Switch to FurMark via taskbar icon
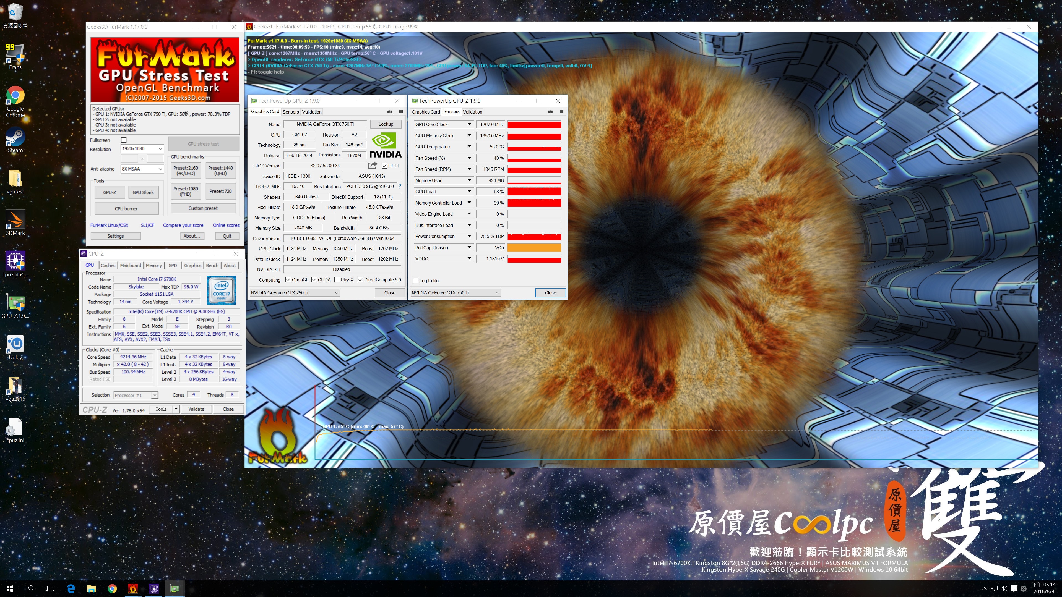 (133, 589)
